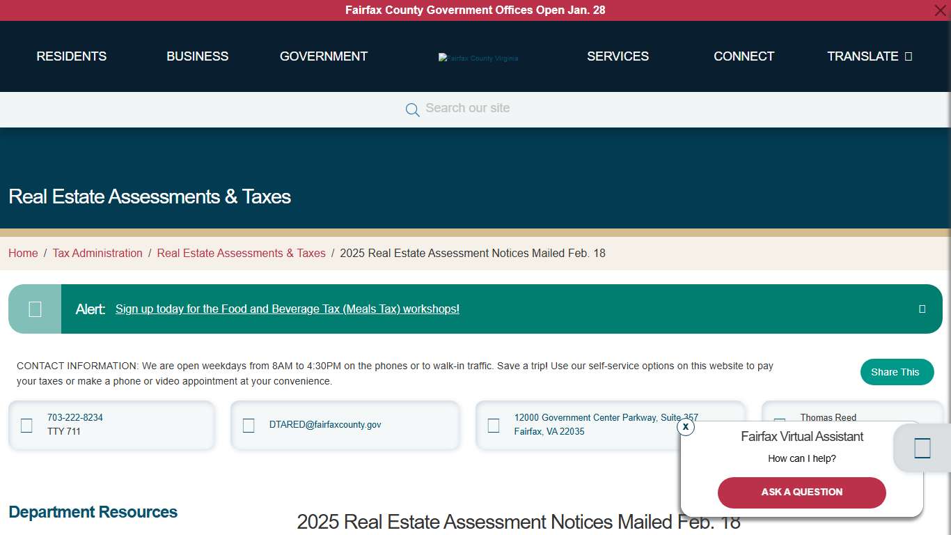
Task: Click the bell icon on the green Alert banner
Action: point(34,309)
